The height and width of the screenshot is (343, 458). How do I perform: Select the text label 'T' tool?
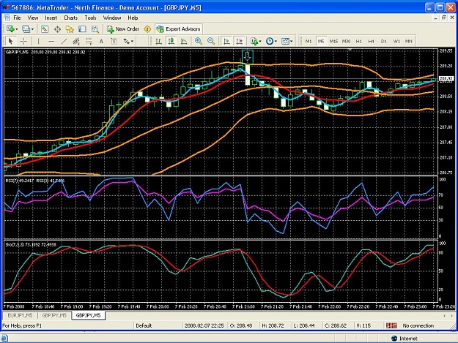click(114, 42)
